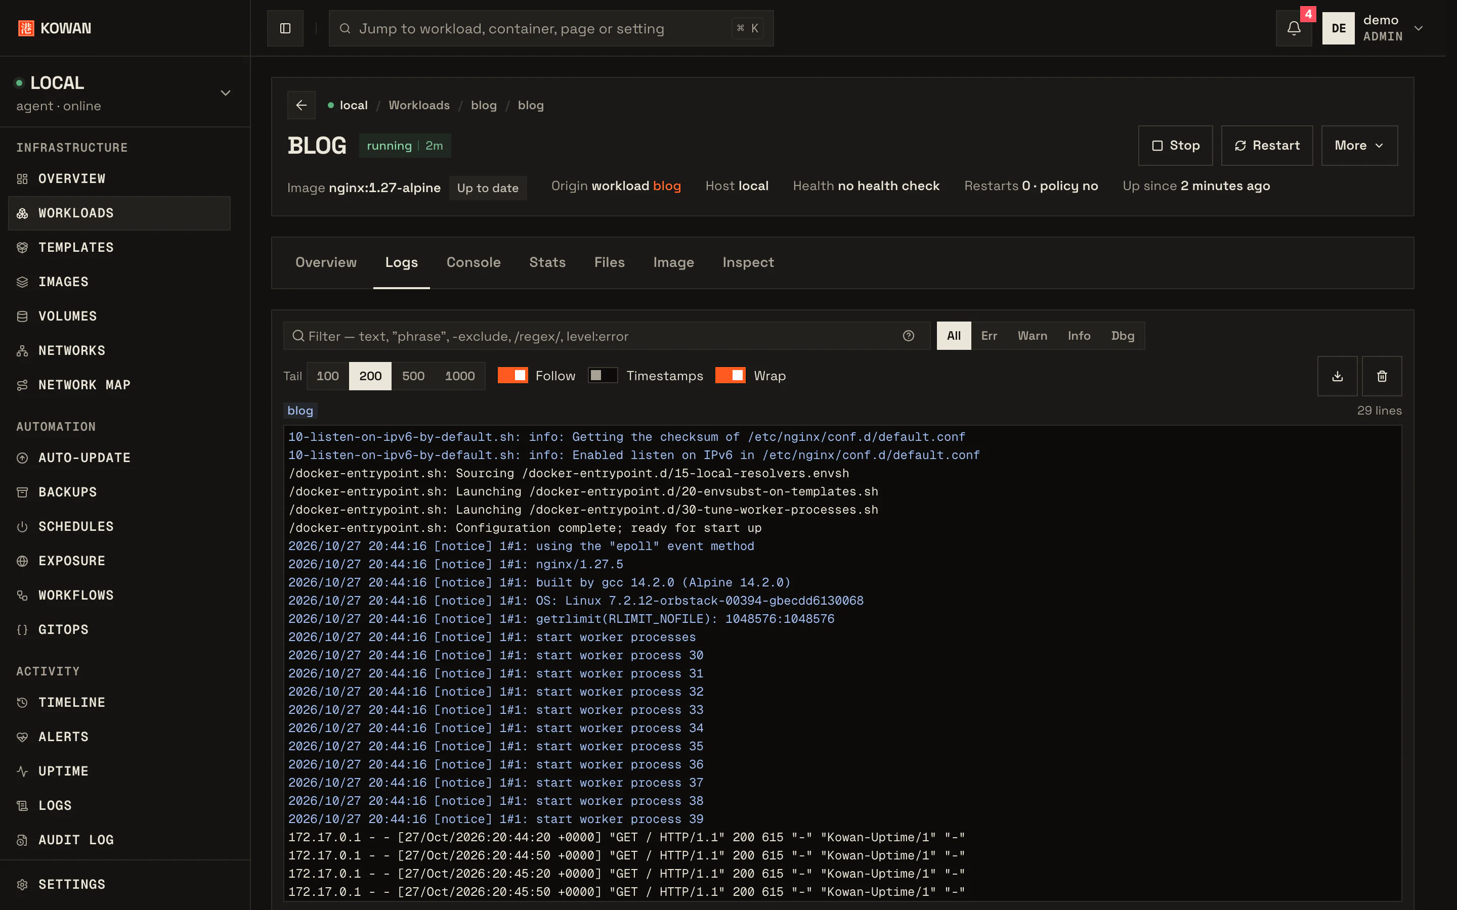
Task: Open Workflows in the sidebar
Action: [119, 595]
